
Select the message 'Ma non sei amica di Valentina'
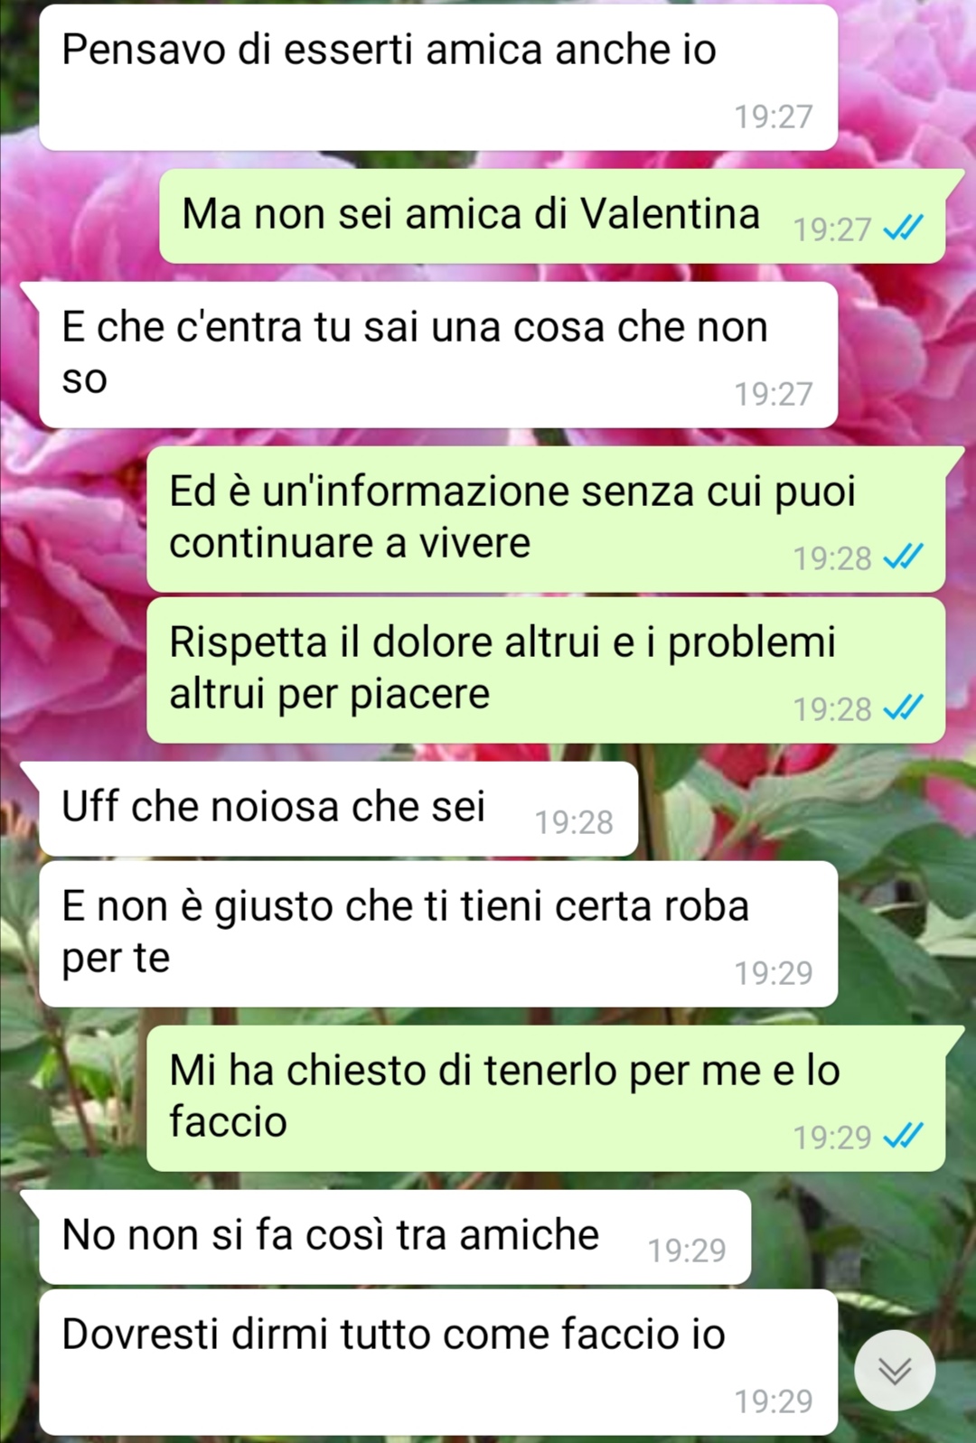552,216
